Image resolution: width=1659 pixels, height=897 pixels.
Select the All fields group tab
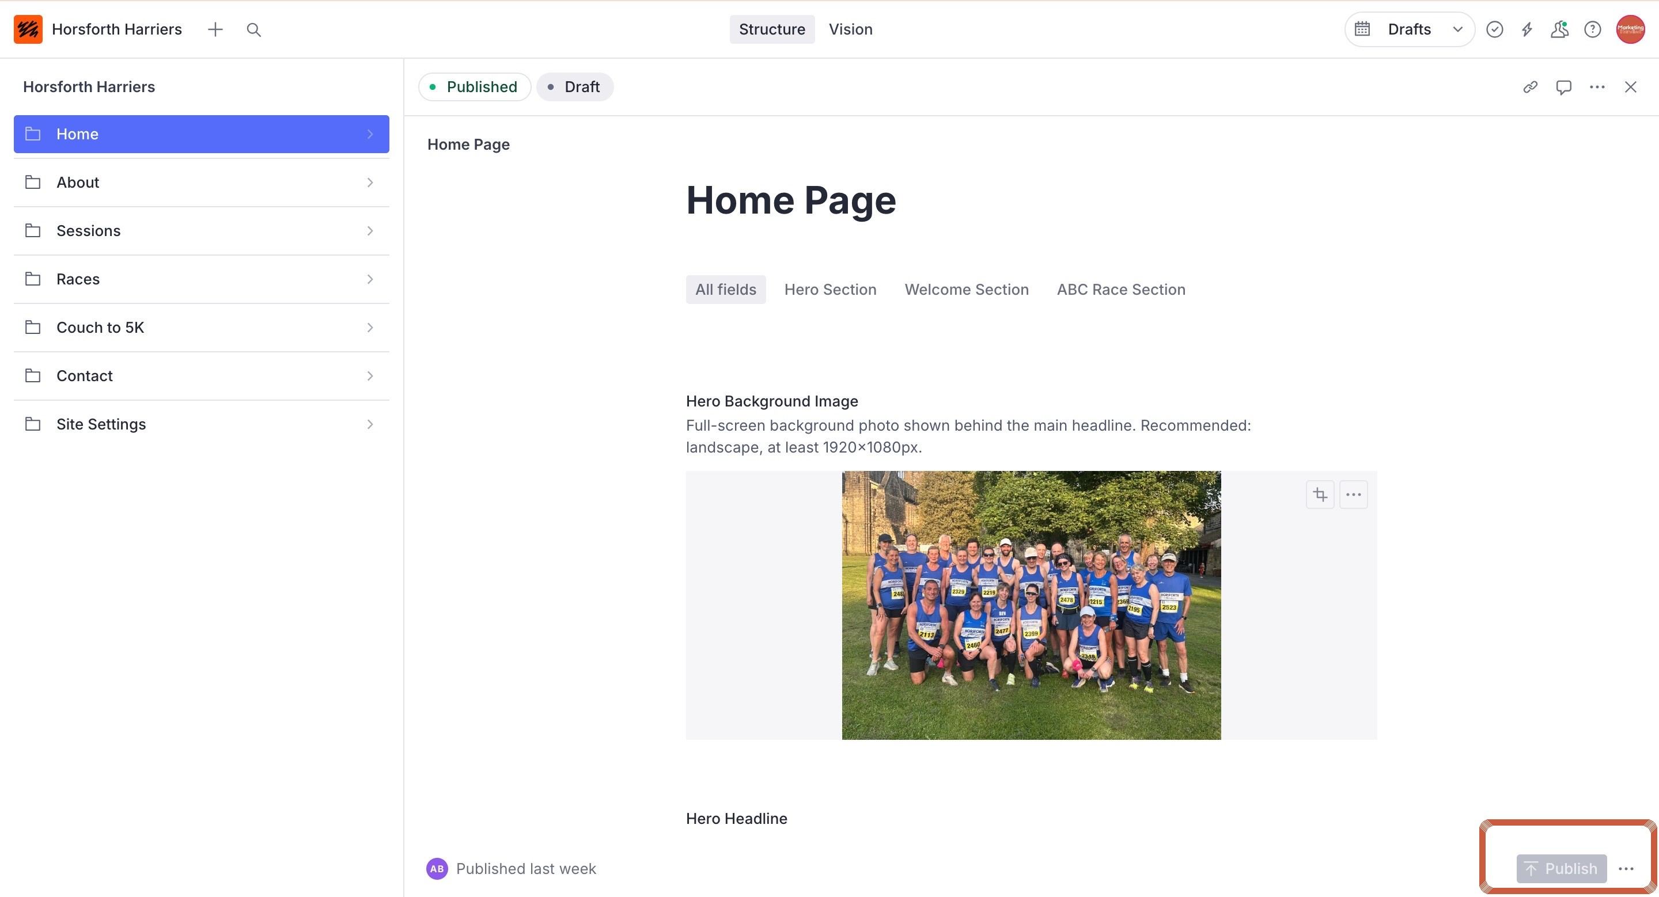click(726, 290)
